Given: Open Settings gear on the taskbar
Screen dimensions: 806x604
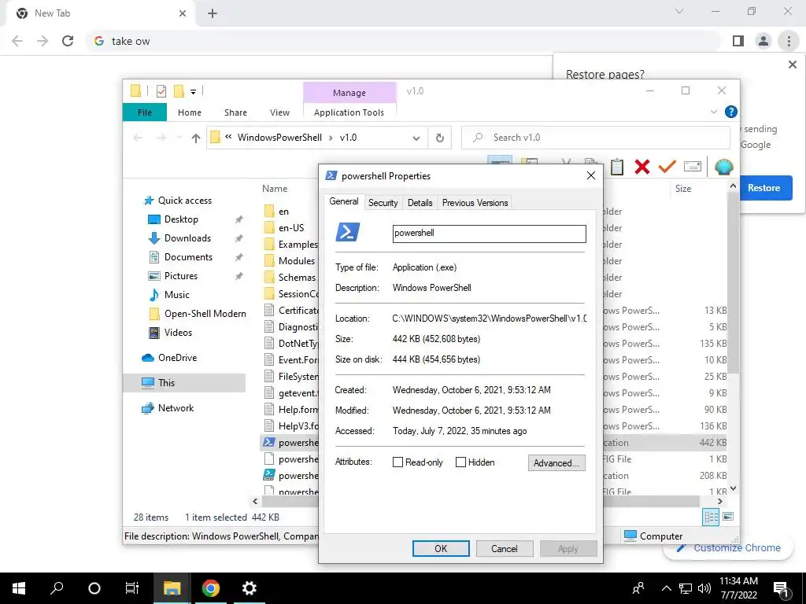Looking at the screenshot, I should click(x=249, y=588).
